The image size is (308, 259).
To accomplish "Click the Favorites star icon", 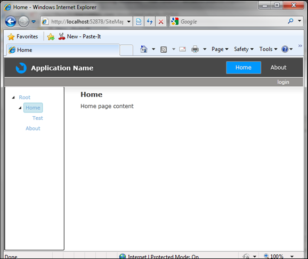I will tap(11, 37).
